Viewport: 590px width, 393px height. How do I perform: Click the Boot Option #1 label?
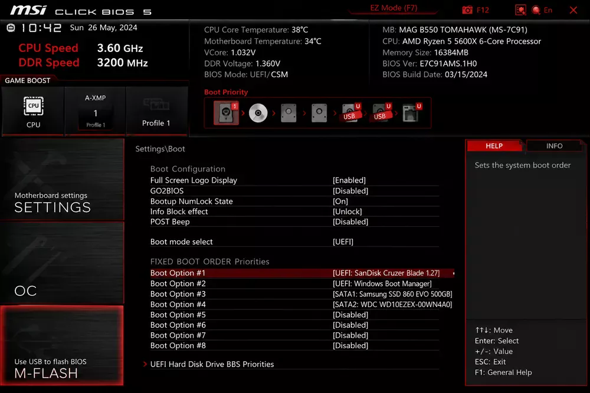point(178,273)
